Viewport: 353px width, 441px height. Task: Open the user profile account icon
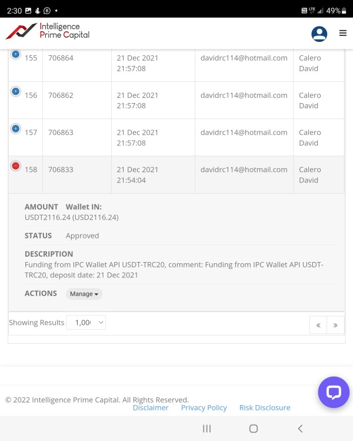[x=319, y=34]
